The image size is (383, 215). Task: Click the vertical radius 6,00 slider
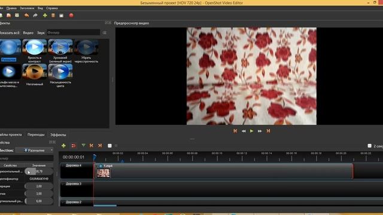click(38, 201)
